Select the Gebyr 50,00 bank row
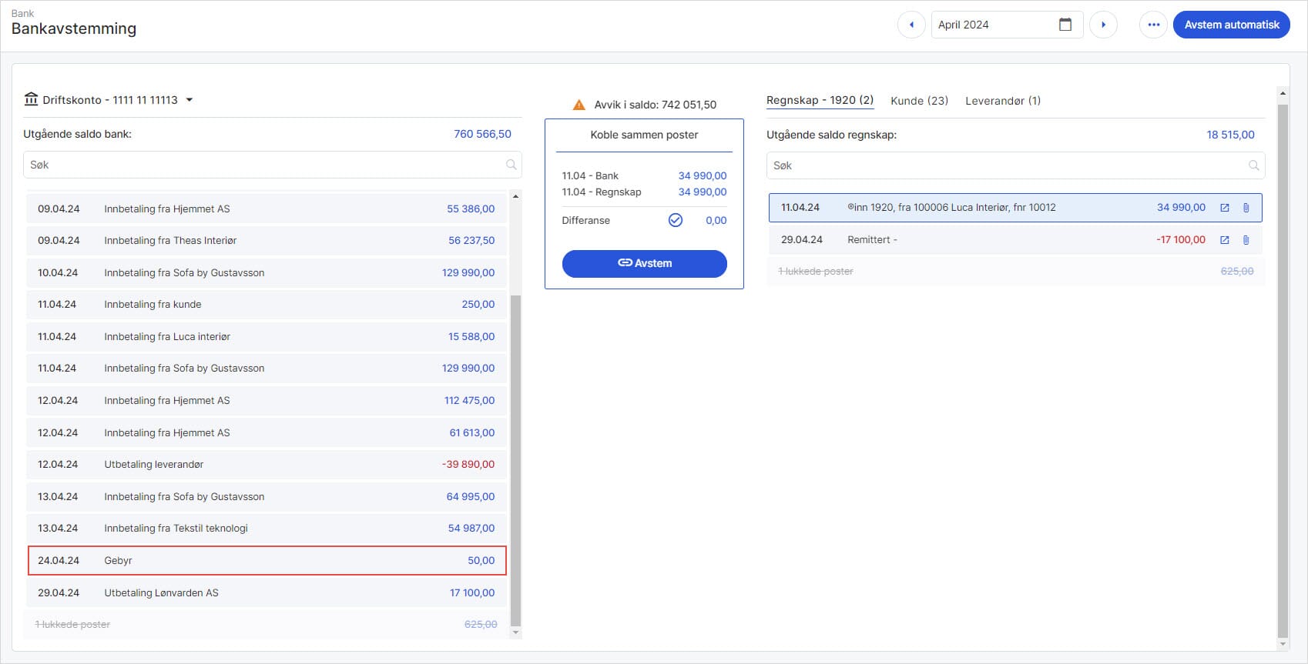Viewport: 1308px width, 664px height. tap(267, 560)
